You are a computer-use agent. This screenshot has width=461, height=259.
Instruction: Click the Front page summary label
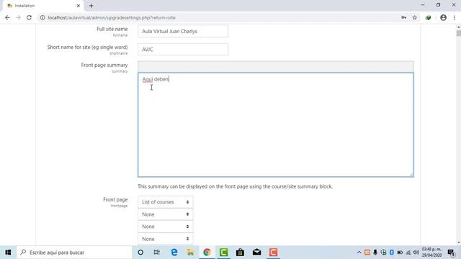pos(104,65)
